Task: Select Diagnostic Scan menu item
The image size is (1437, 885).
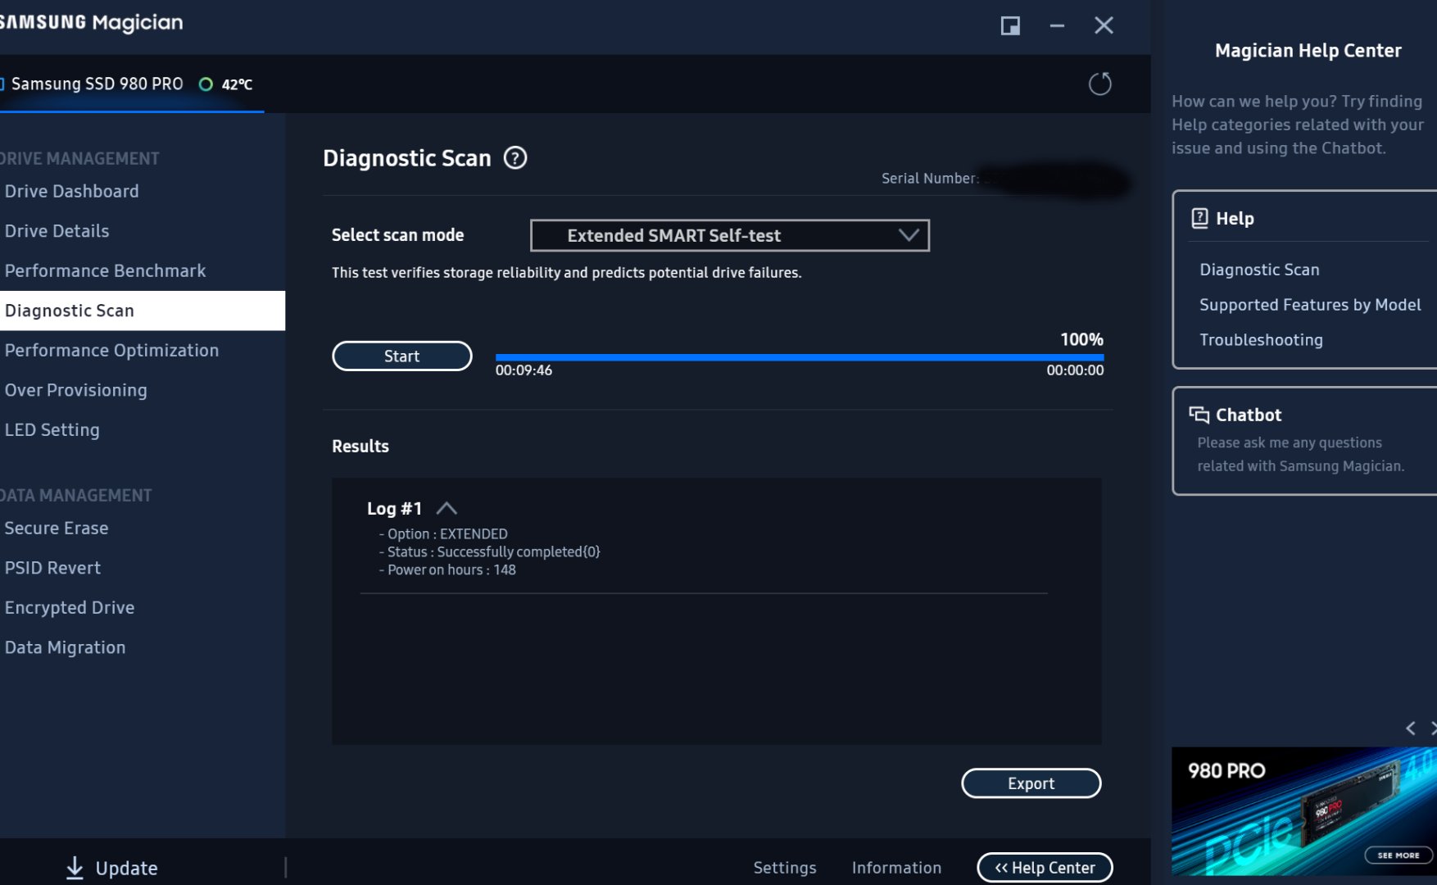Action: point(143,311)
